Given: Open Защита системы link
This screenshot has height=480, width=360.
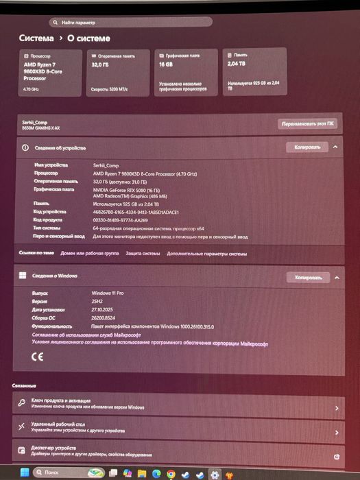Looking at the screenshot, I should point(143,253).
